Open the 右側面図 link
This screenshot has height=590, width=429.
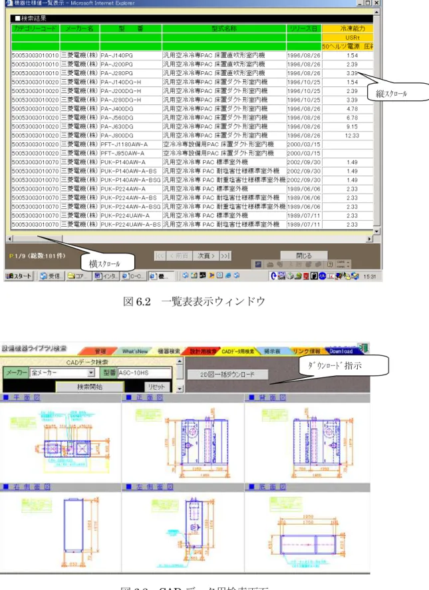click(32, 487)
